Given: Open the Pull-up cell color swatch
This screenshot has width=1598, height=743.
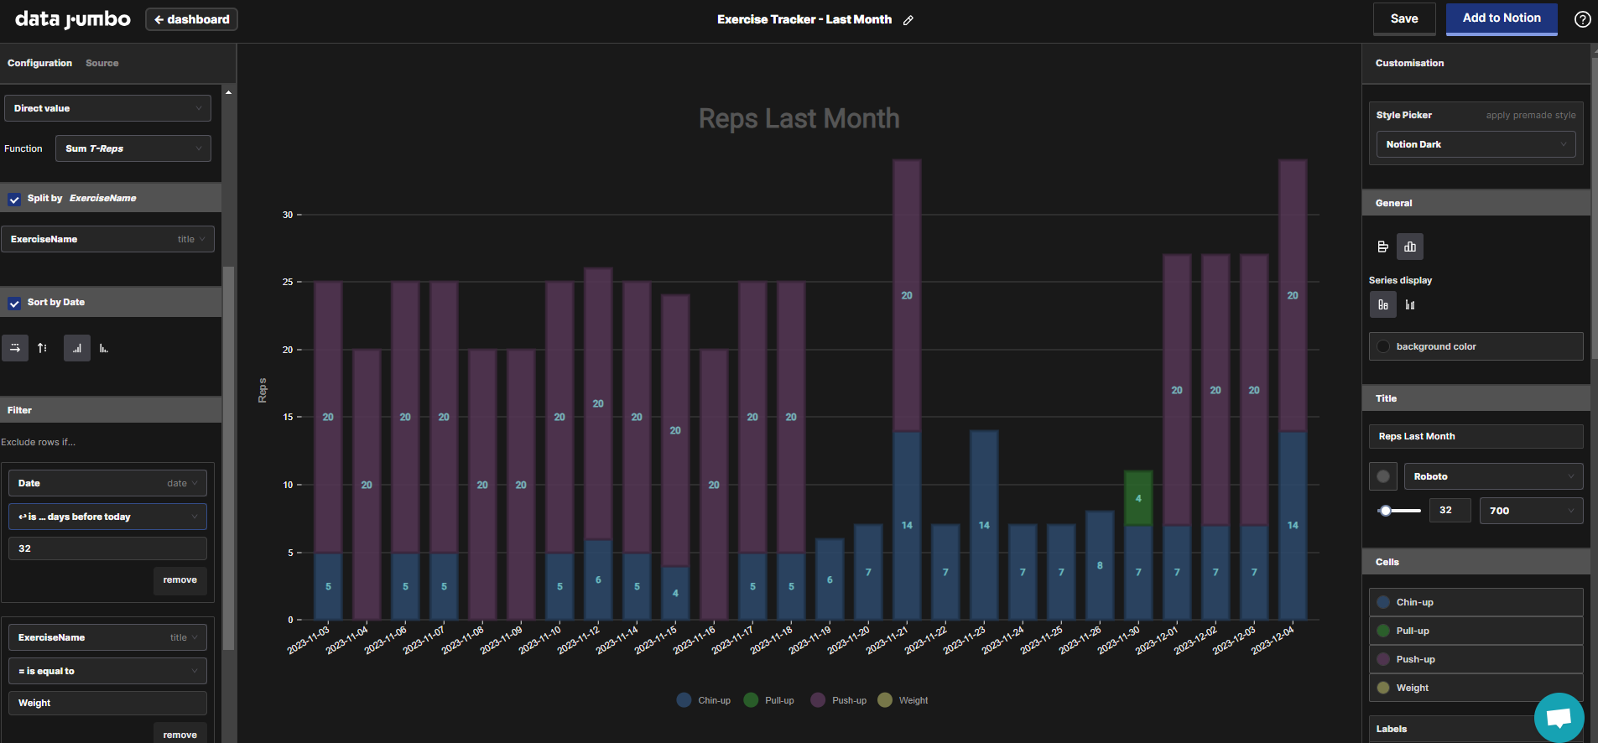Looking at the screenshot, I should click(1383, 631).
